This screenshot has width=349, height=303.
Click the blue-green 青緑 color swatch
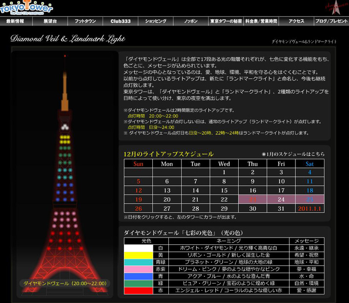(139, 262)
